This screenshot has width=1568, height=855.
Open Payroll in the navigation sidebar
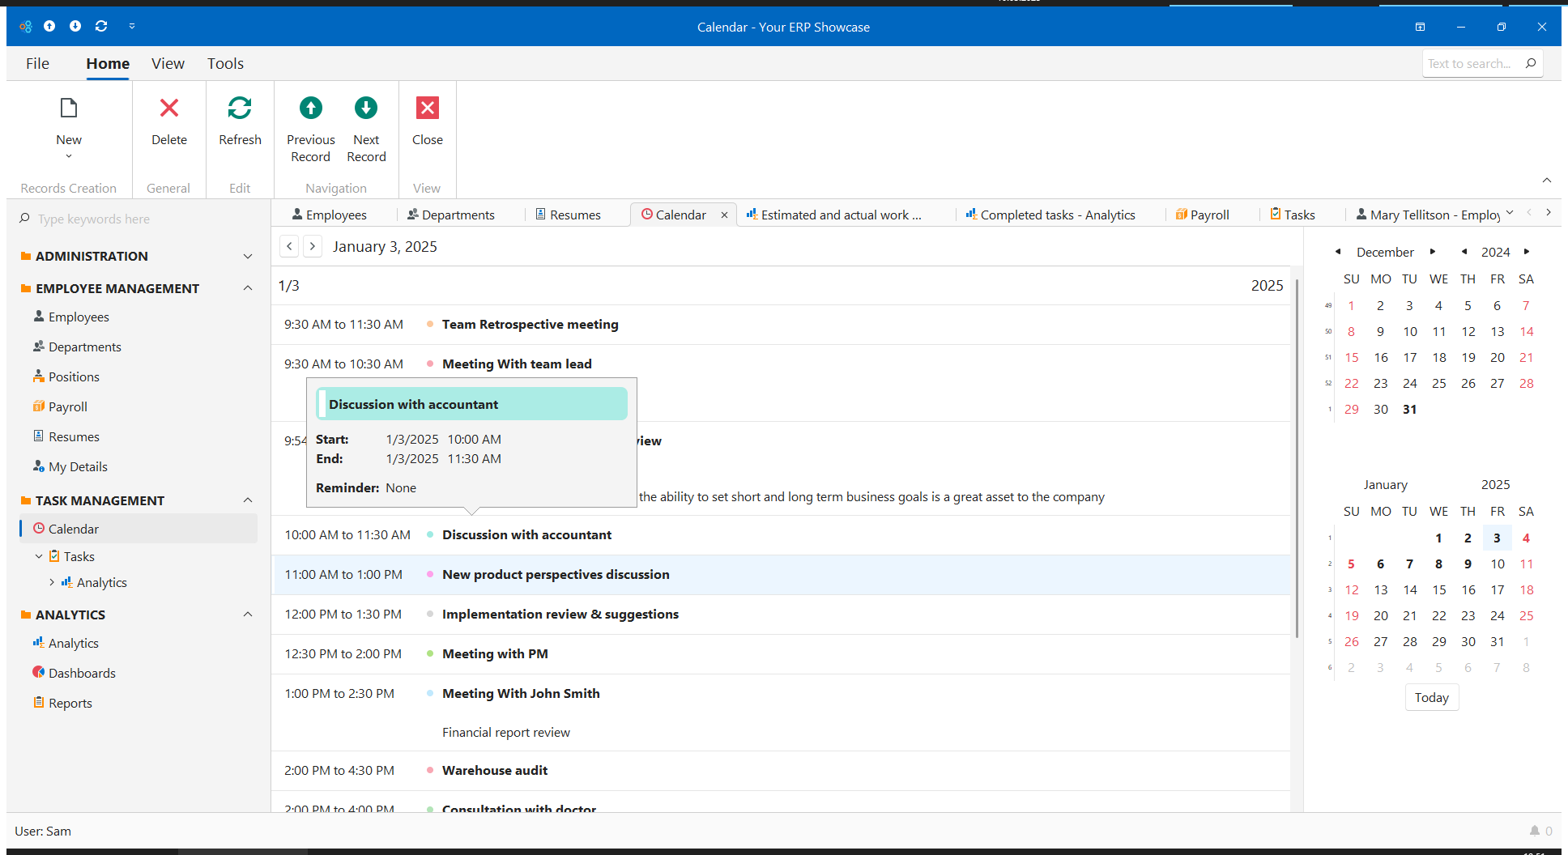(67, 406)
